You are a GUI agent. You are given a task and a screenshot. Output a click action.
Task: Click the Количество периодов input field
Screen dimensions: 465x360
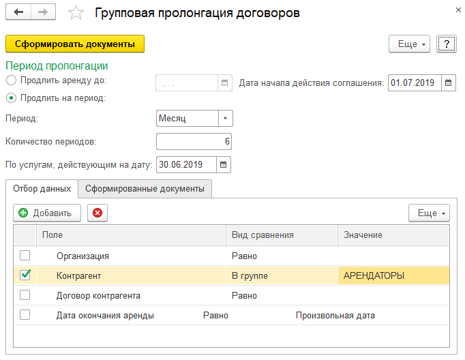pos(194,141)
